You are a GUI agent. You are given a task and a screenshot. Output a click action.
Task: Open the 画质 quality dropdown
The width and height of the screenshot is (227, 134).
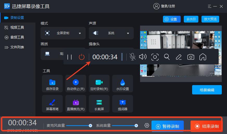coord(52,54)
